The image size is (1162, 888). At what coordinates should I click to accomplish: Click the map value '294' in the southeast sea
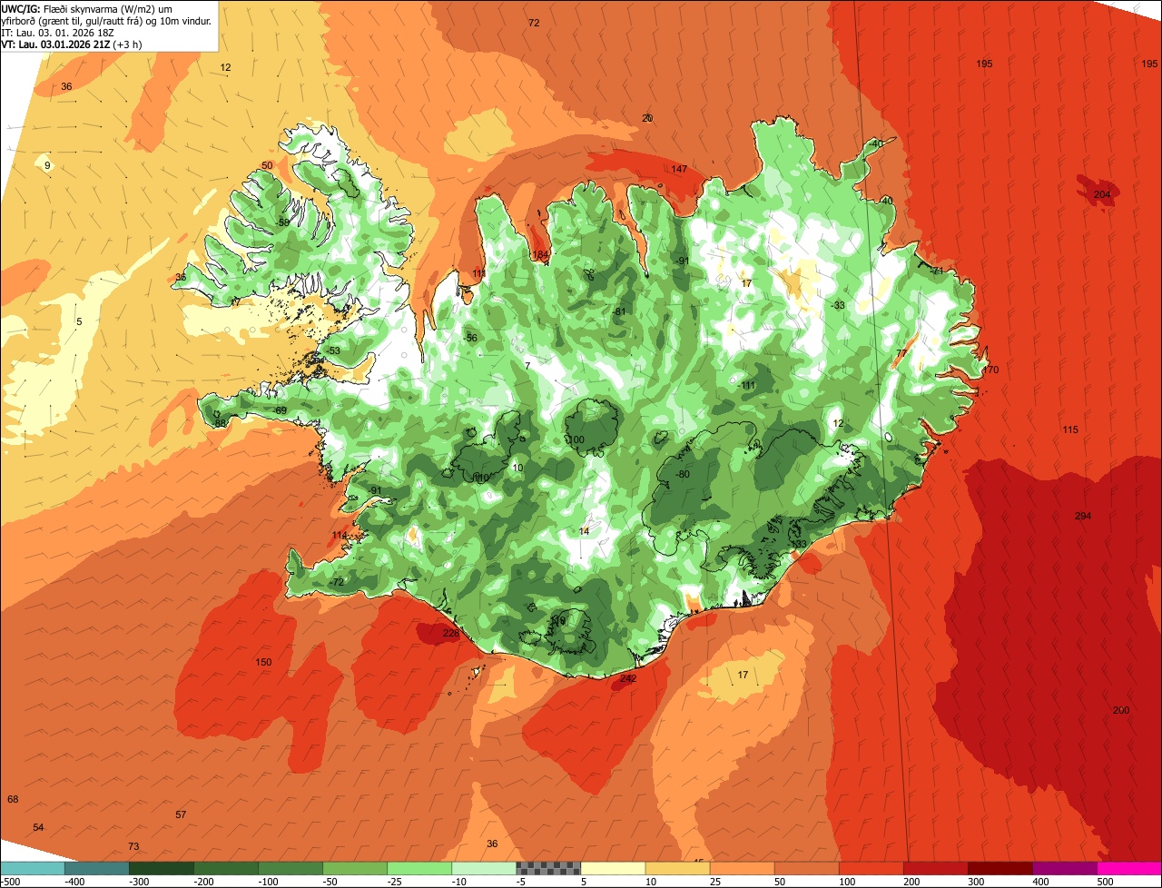click(x=1083, y=517)
